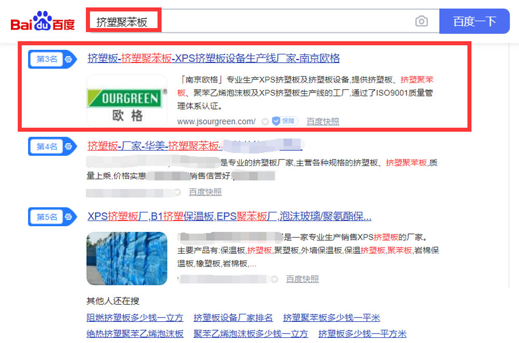The width and height of the screenshot is (519, 343).
Task: Click the blue insulation boards thumbnail
Action: coord(127,258)
